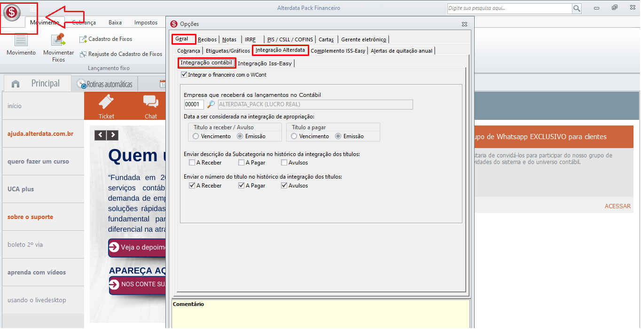Viewport: 641px width, 329px height.
Task: Click the quick access grid icon
Action: tap(33, 8)
